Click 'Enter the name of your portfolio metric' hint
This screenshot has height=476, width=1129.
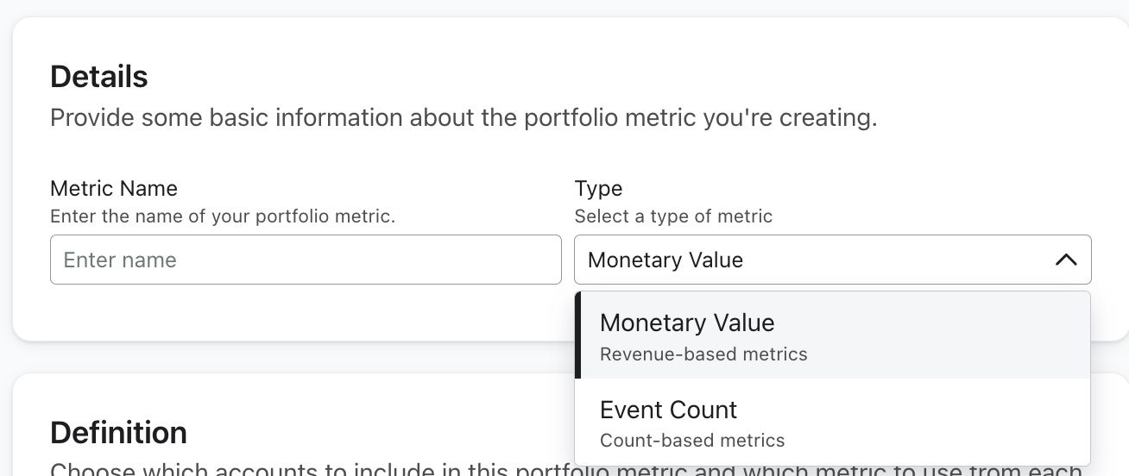point(223,216)
